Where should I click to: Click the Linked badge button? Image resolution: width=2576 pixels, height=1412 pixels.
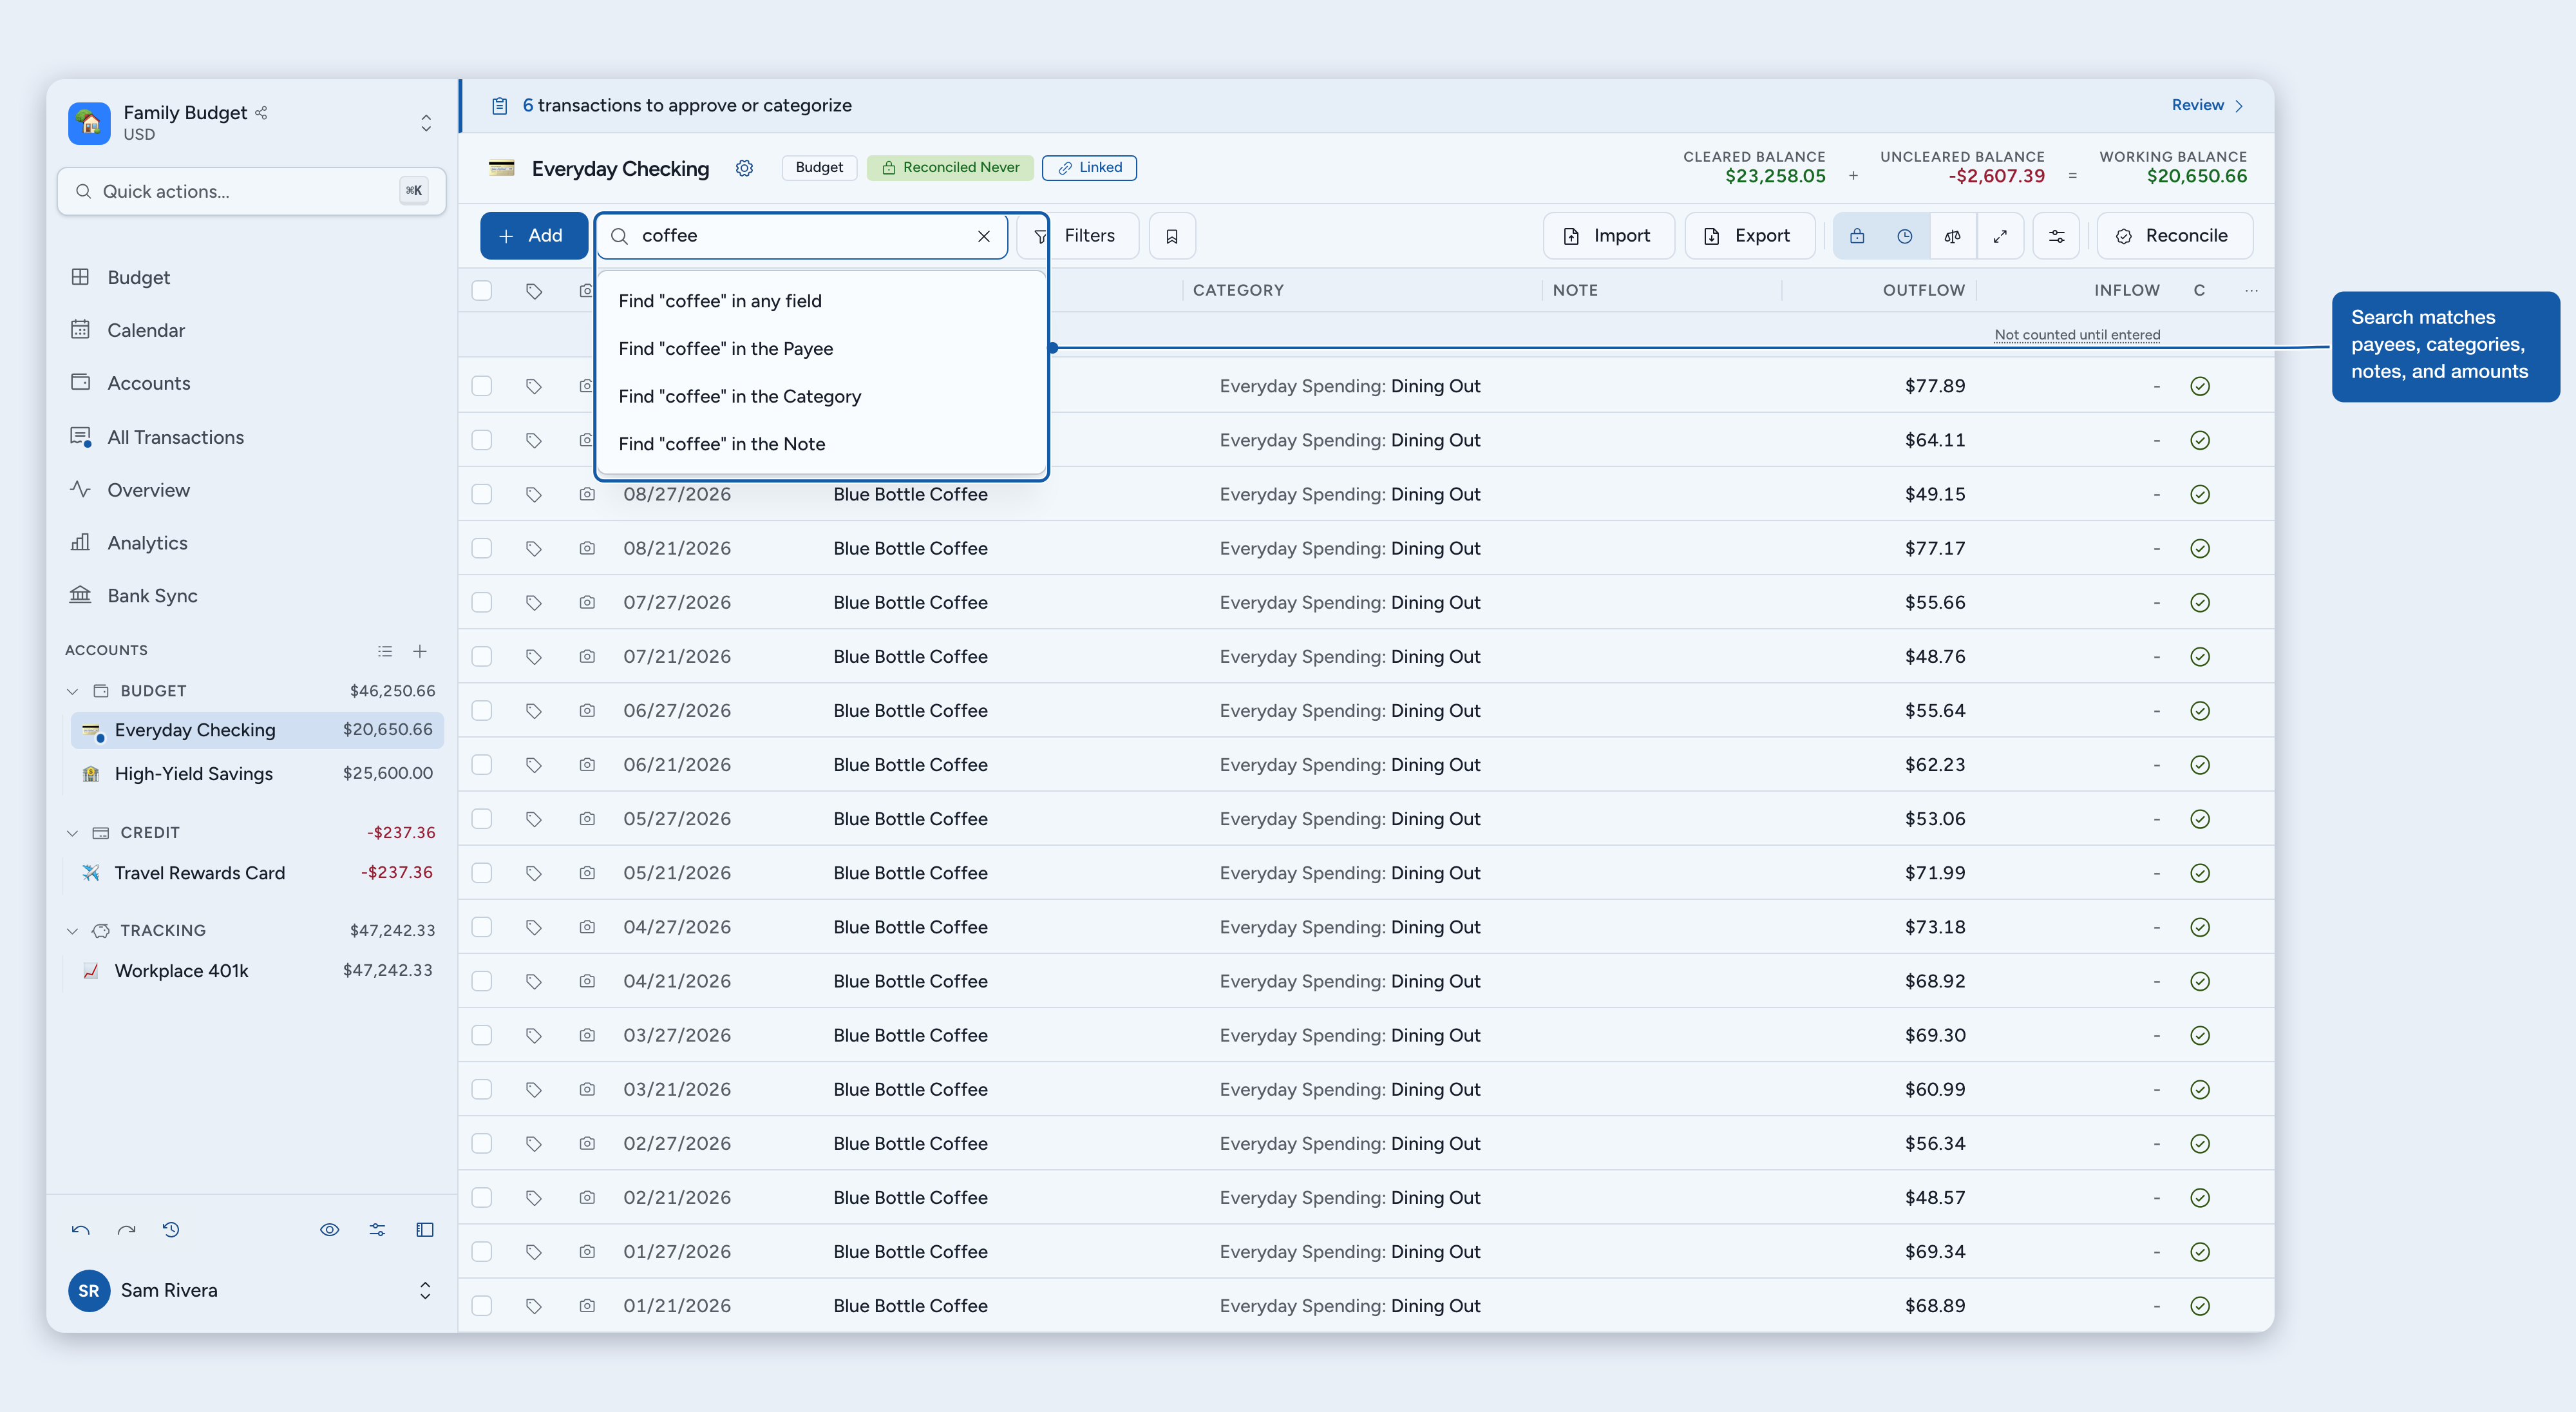[x=1089, y=168]
